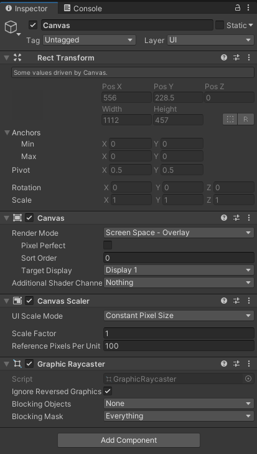
Task: Open Canvas component preset settings icon
Action: point(236,218)
